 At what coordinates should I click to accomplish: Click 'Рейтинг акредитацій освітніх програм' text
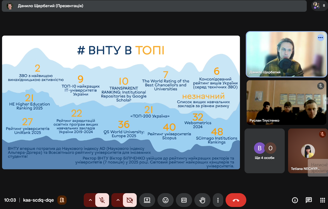pos(76,126)
